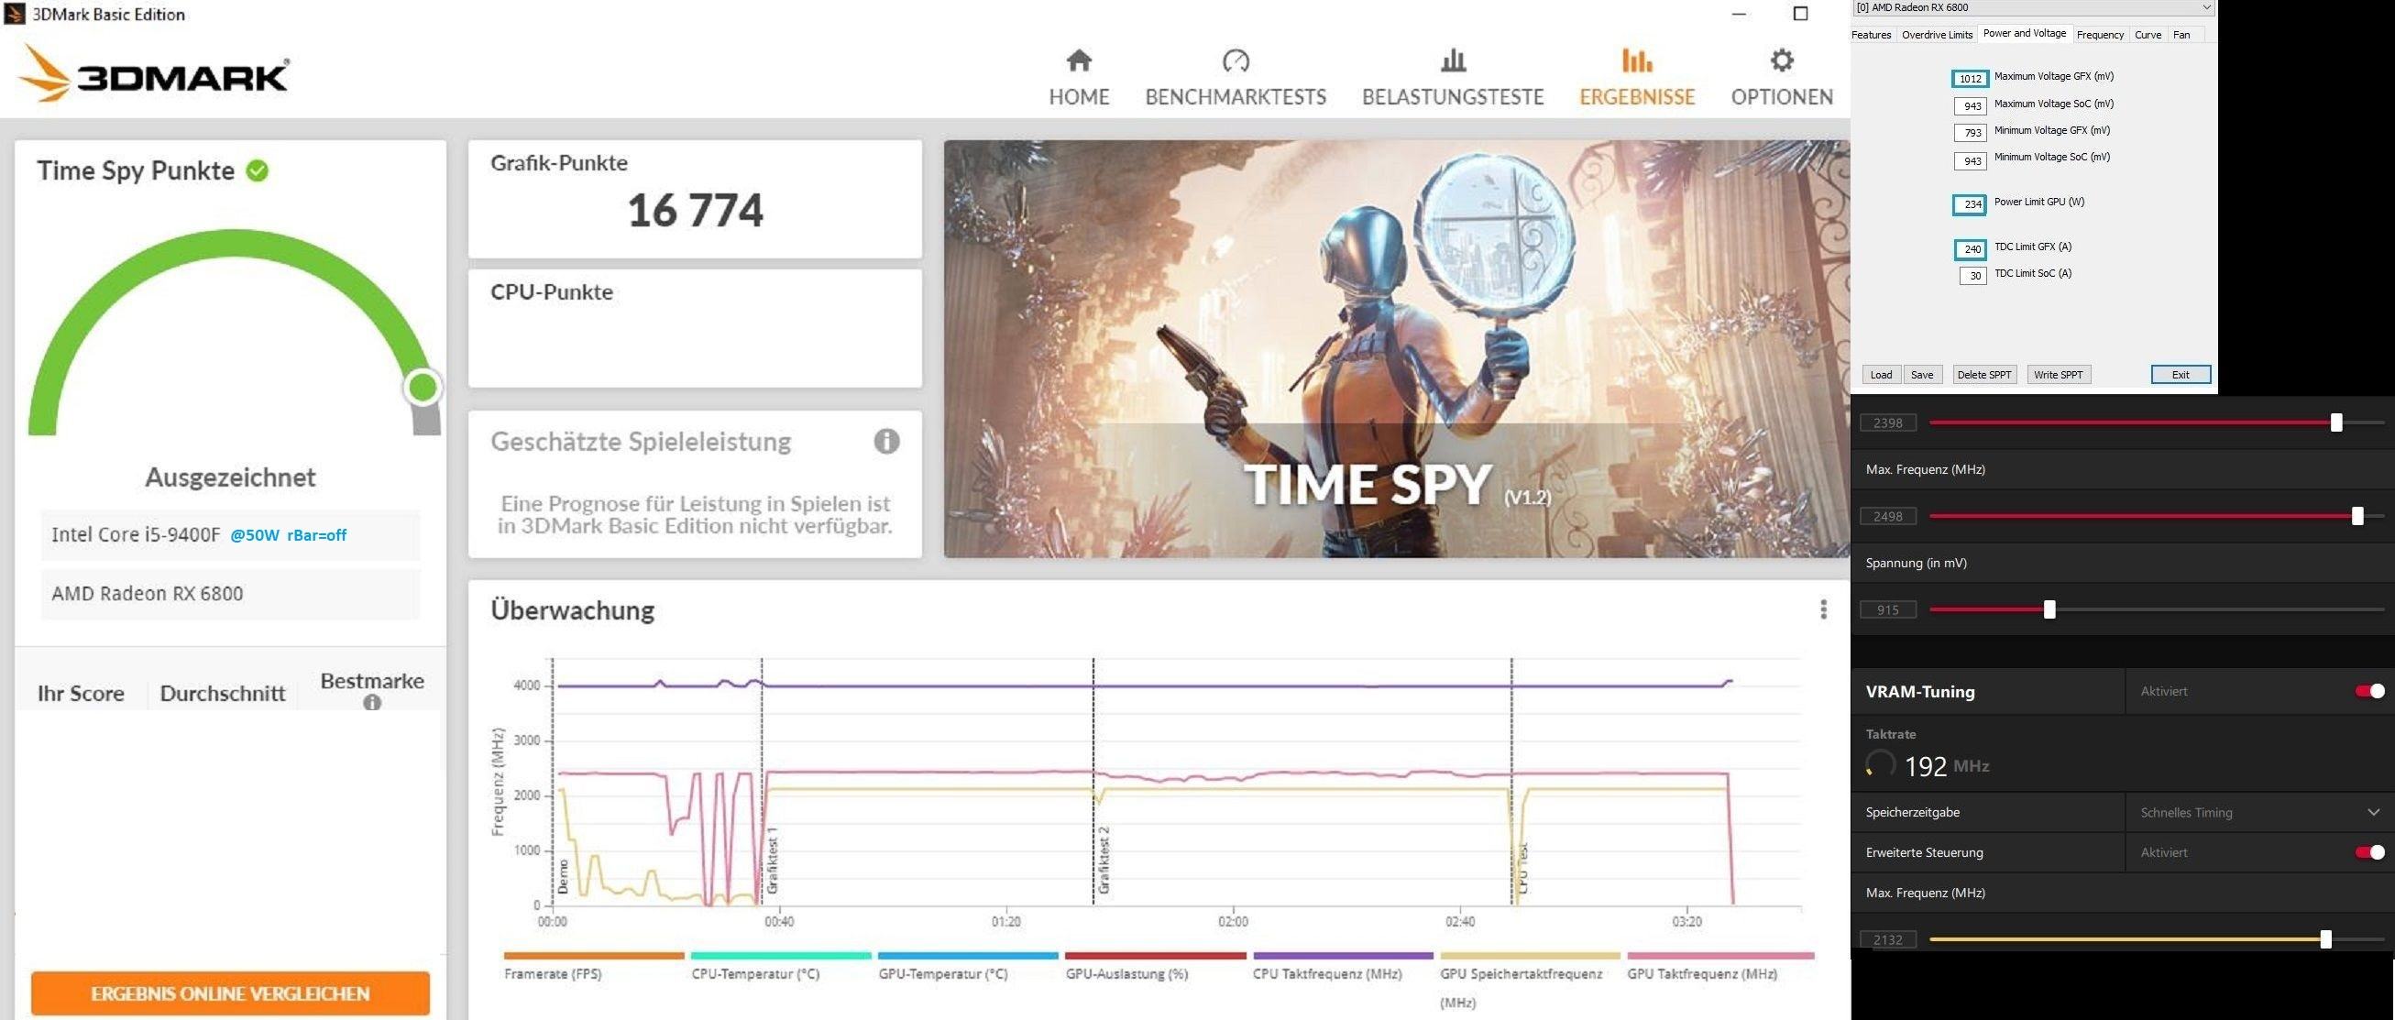Open Speicherzeitgabe Schnelles Timing dropdown
This screenshot has width=2395, height=1020.
pos(2258,812)
